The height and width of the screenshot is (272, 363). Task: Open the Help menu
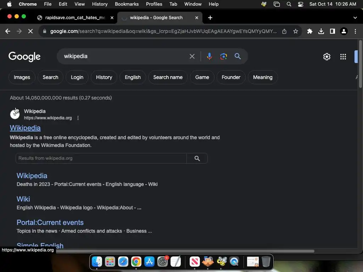(213, 4)
